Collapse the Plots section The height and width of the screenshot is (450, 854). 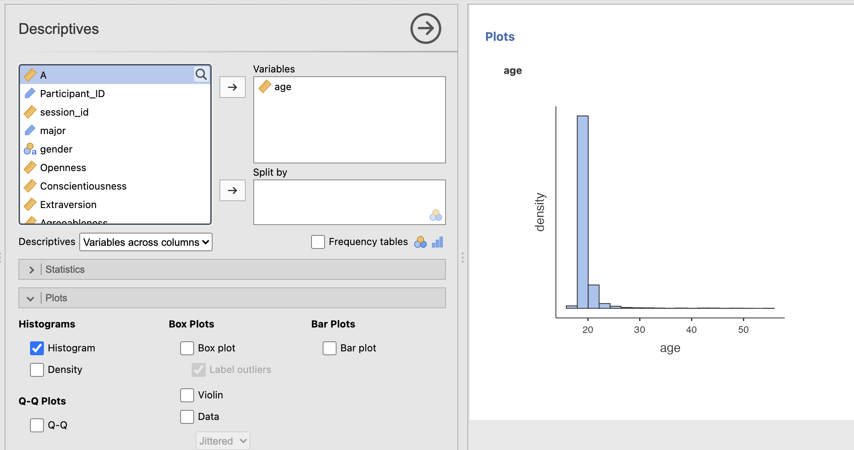click(232, 298)
